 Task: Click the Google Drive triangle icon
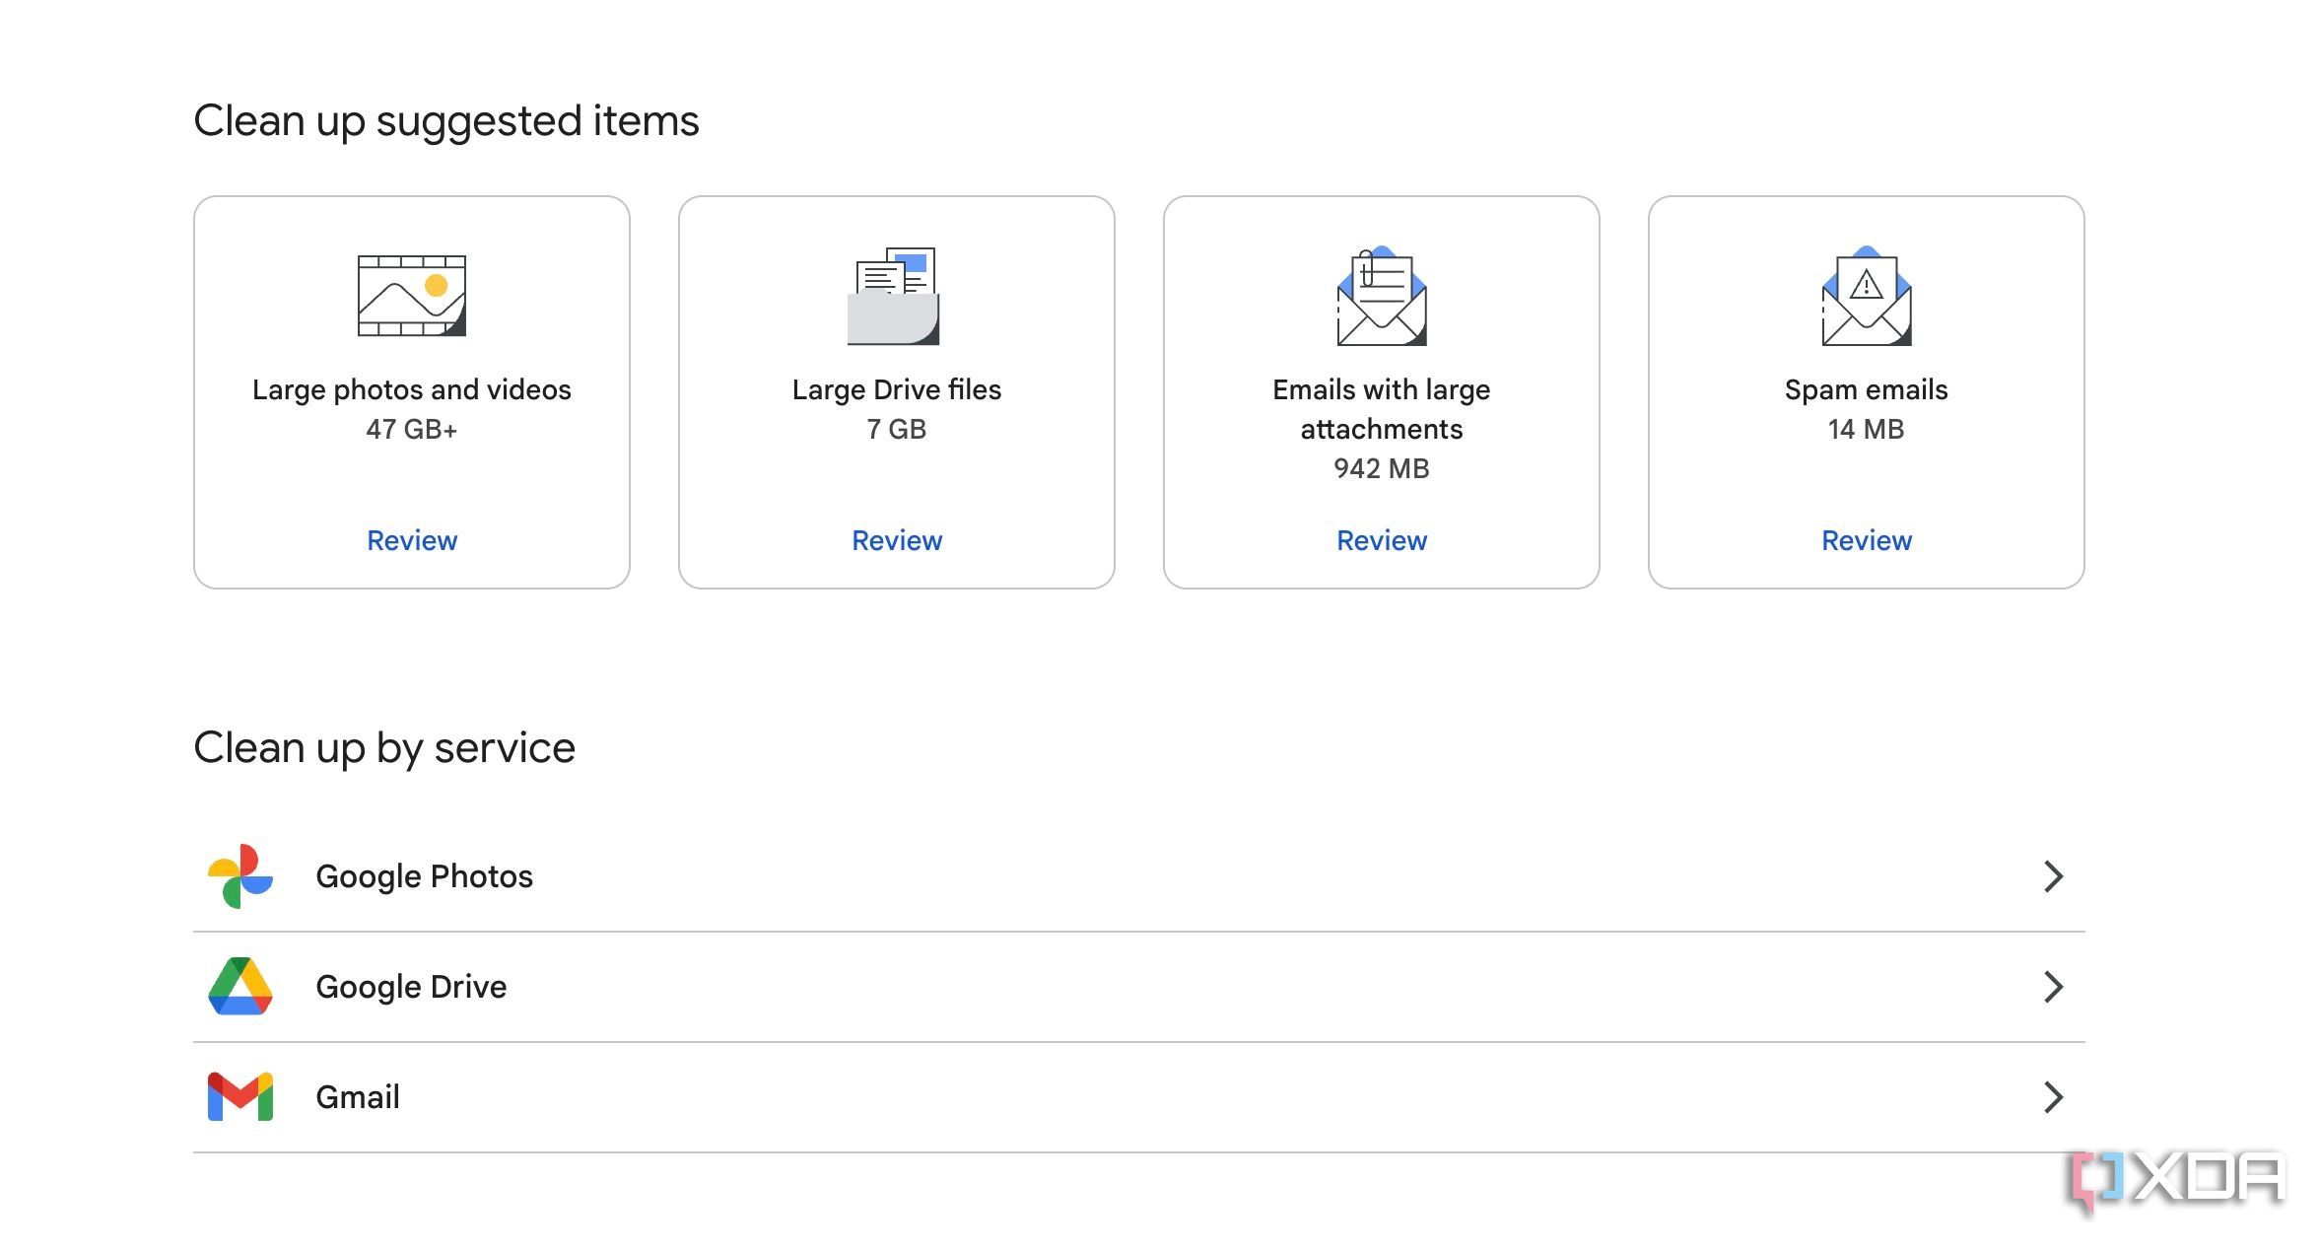click(240, 986)
